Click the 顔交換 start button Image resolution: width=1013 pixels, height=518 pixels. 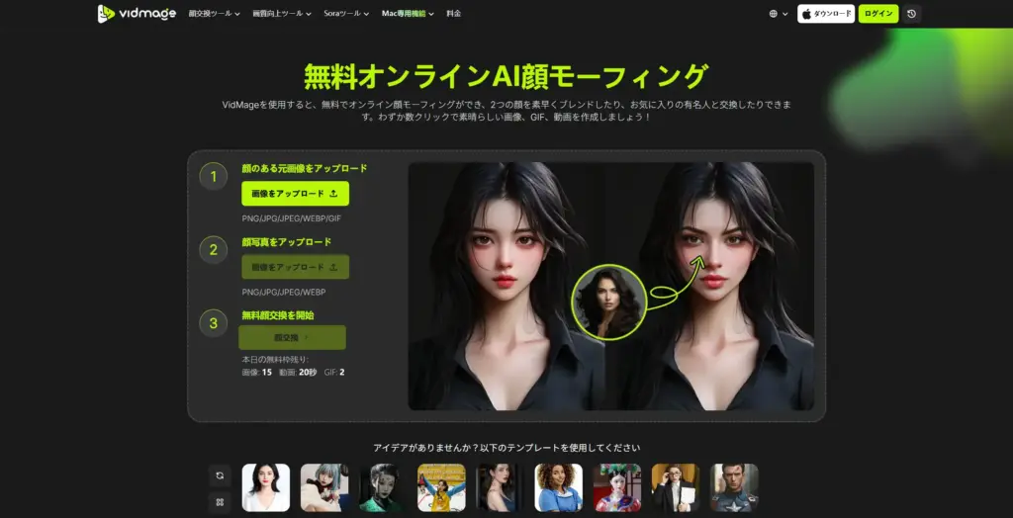click(x=292, y=337)
